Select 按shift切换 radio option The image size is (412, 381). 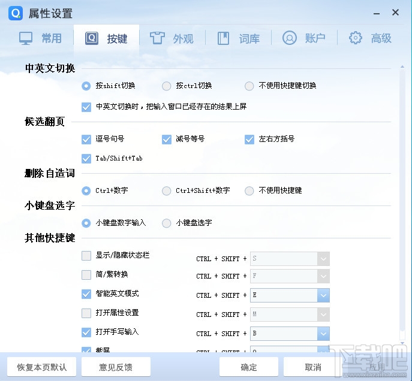86,86
